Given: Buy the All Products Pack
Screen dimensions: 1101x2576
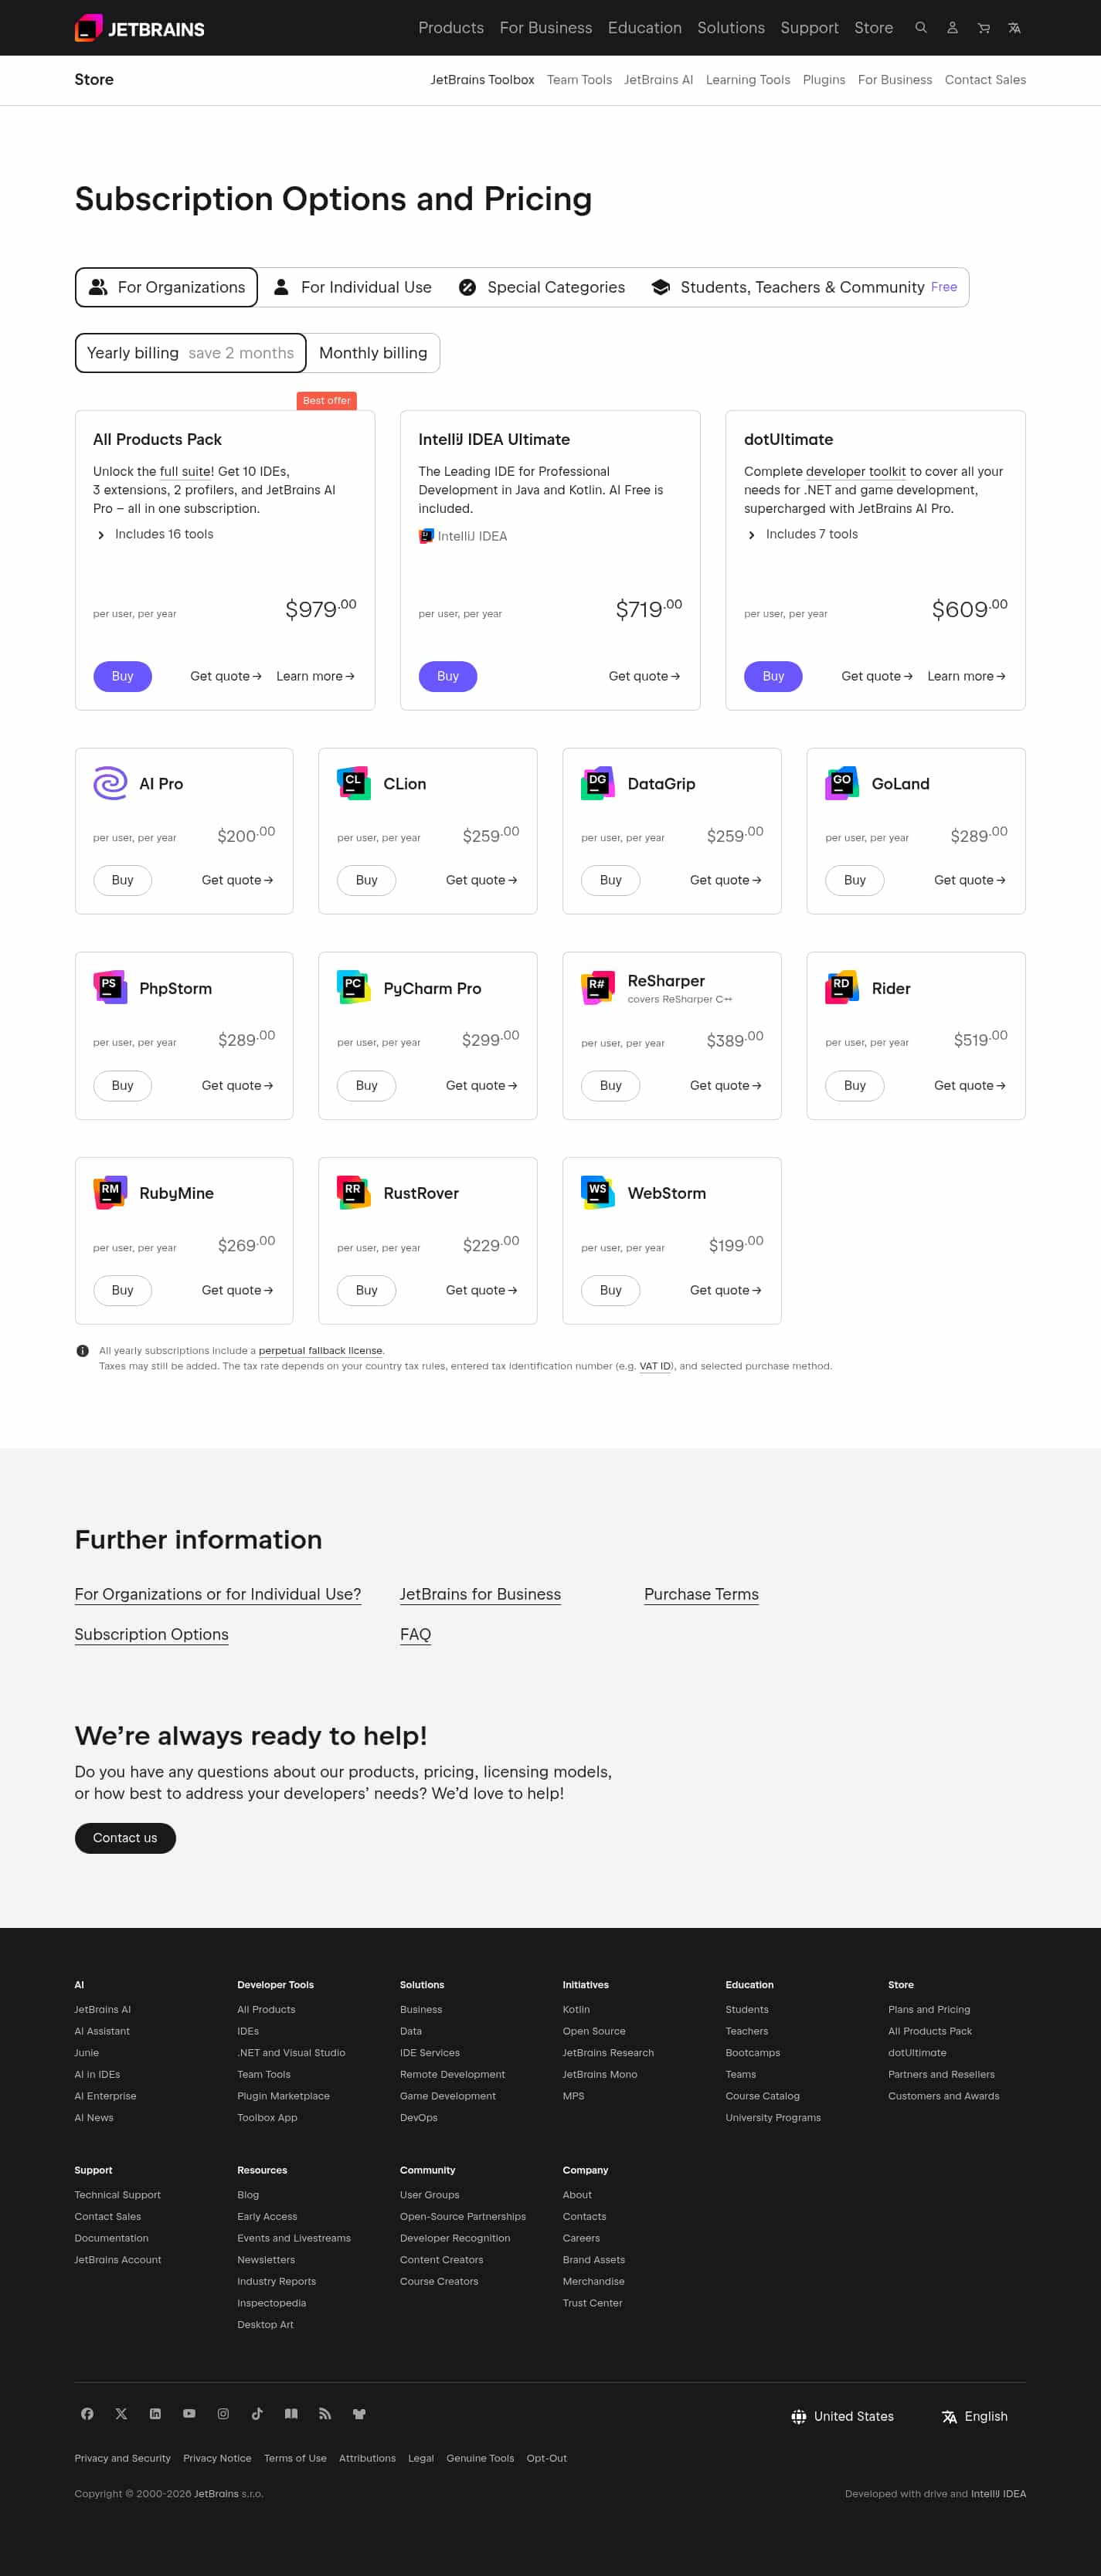Looking at the screenshot, I should click(123, 676).
